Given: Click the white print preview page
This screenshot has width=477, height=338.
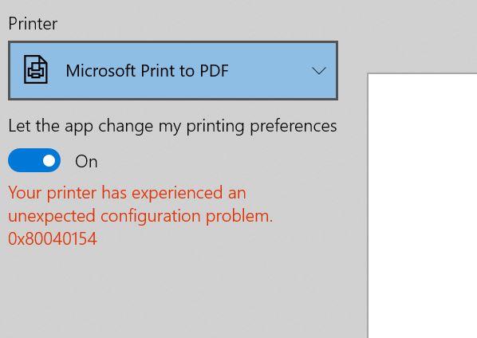Looking at the screenshot, I should coord(422,206).
